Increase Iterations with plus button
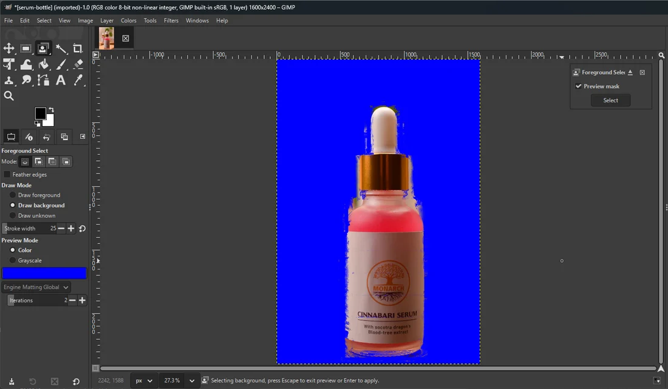Image resolution: width=668 pixels, height=389 pixels. pyautogui.click(x=82, y=300)
